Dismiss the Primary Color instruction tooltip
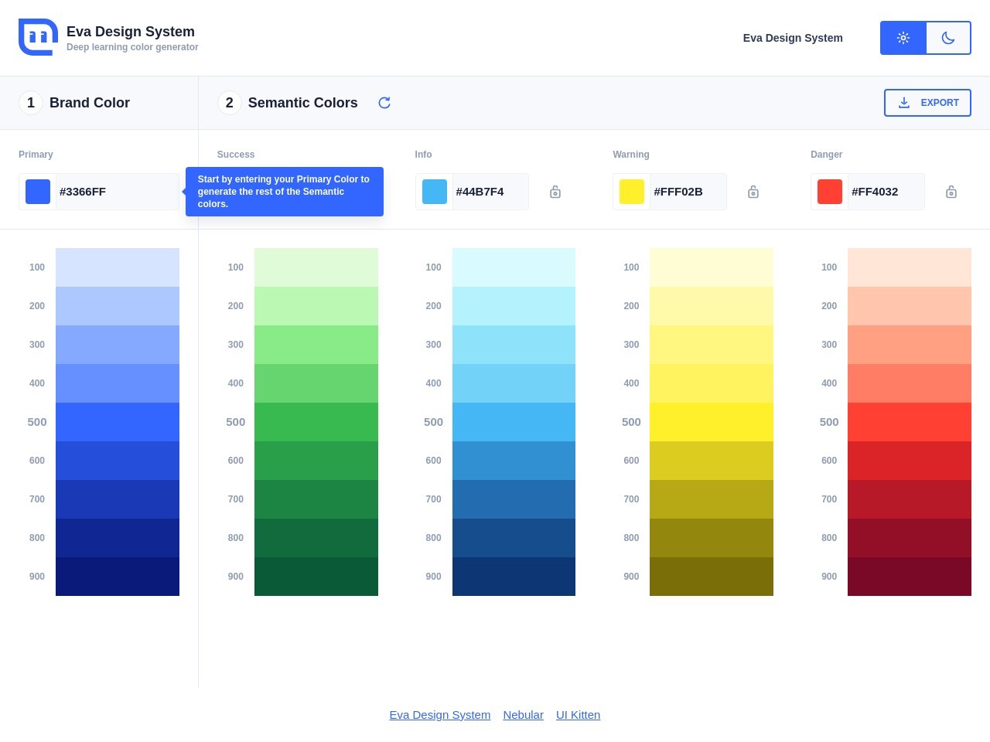 click(x=285, y=191)
